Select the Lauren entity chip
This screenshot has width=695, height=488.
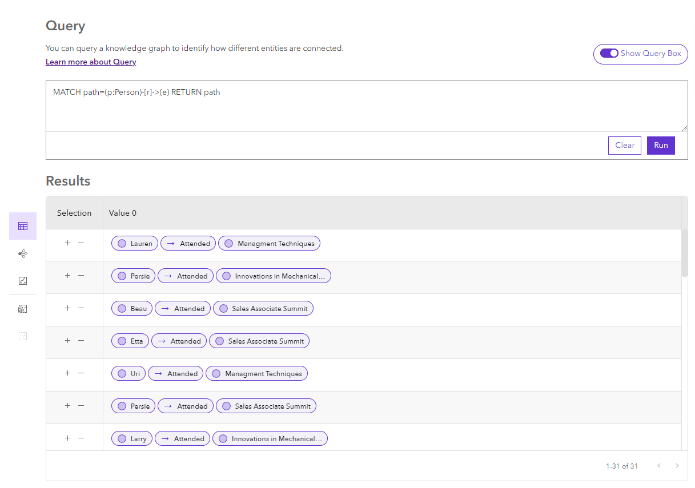135,244
